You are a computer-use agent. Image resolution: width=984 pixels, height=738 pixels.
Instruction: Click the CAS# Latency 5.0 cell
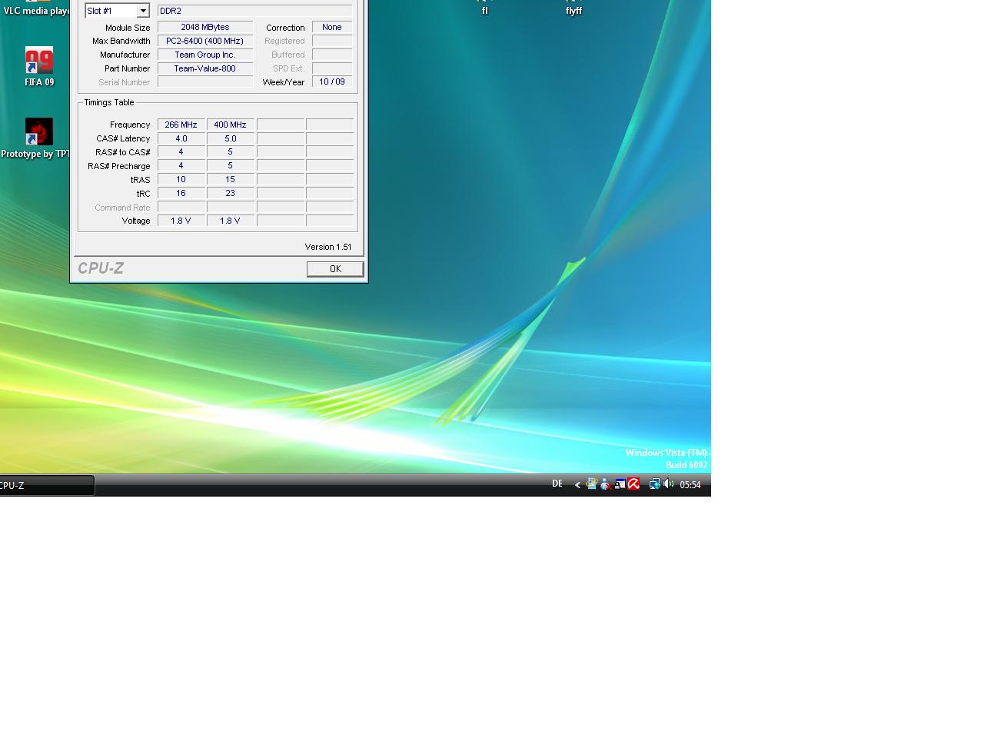[230, 138]
